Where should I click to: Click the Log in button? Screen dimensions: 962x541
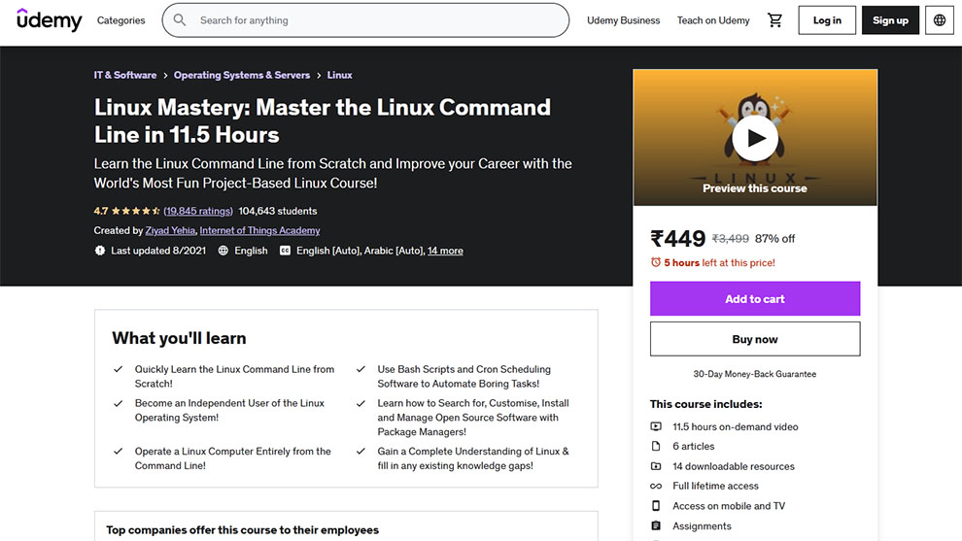coord(826,20)
